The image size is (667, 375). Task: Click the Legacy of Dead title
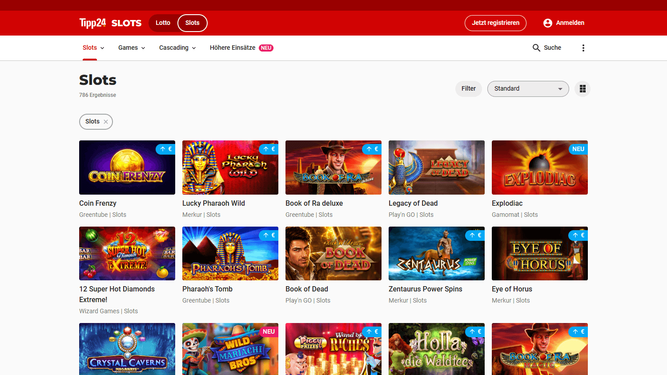[x=413, y=203]
